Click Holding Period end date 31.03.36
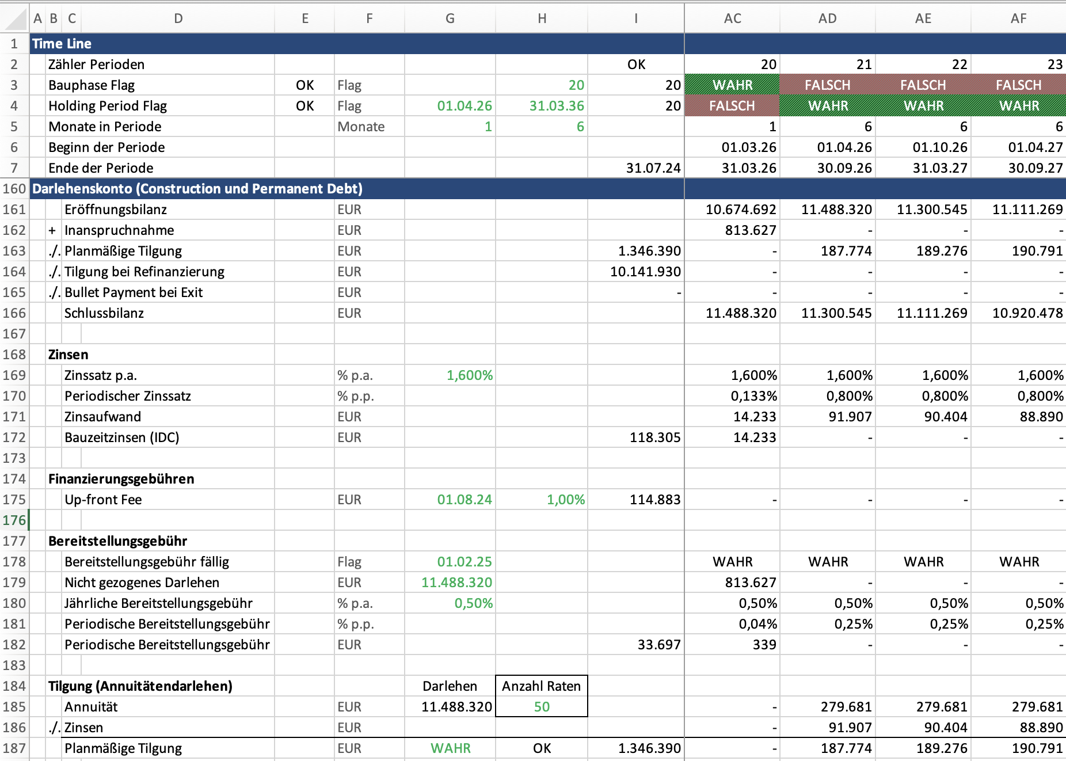Screen dimensions: 1066x761 541,106
